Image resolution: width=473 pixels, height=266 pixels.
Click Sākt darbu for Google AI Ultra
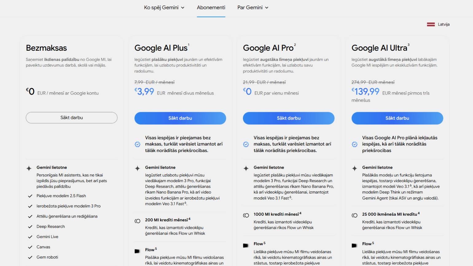tap(397, 118)
